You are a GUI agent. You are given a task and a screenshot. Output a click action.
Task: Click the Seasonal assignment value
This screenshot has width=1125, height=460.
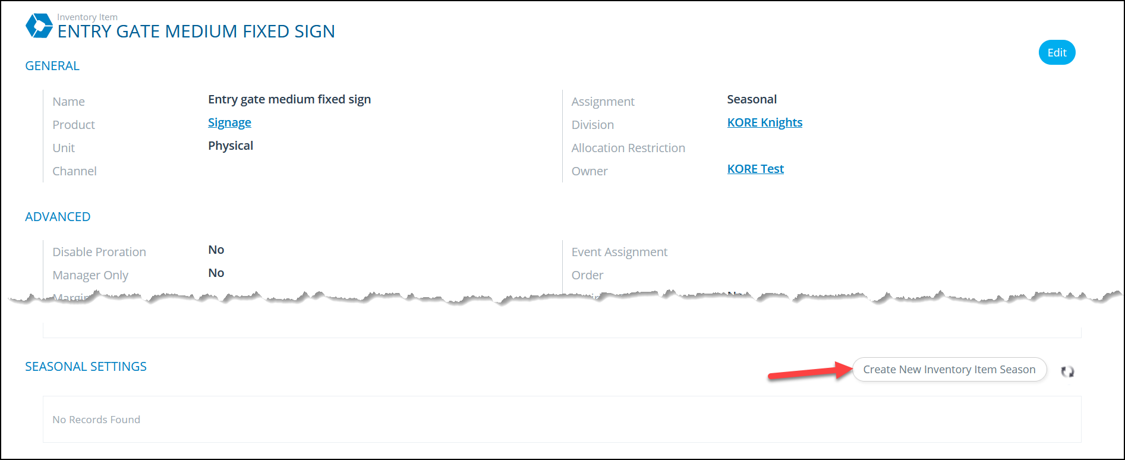point(752,99)
